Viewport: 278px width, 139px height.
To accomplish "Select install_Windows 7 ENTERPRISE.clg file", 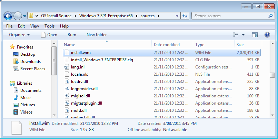I will point(102,60).
